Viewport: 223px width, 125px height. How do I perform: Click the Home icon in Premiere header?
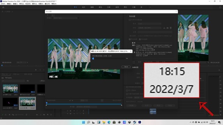[3, 7]
